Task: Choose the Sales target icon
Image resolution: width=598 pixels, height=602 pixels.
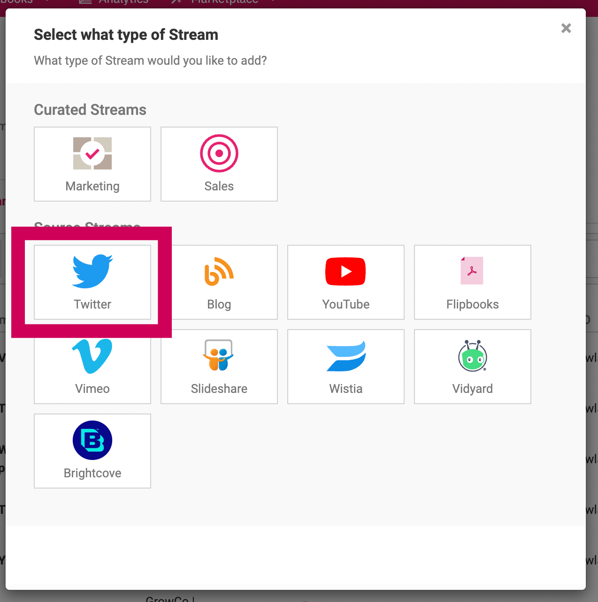Action: [x=219, y=153]
